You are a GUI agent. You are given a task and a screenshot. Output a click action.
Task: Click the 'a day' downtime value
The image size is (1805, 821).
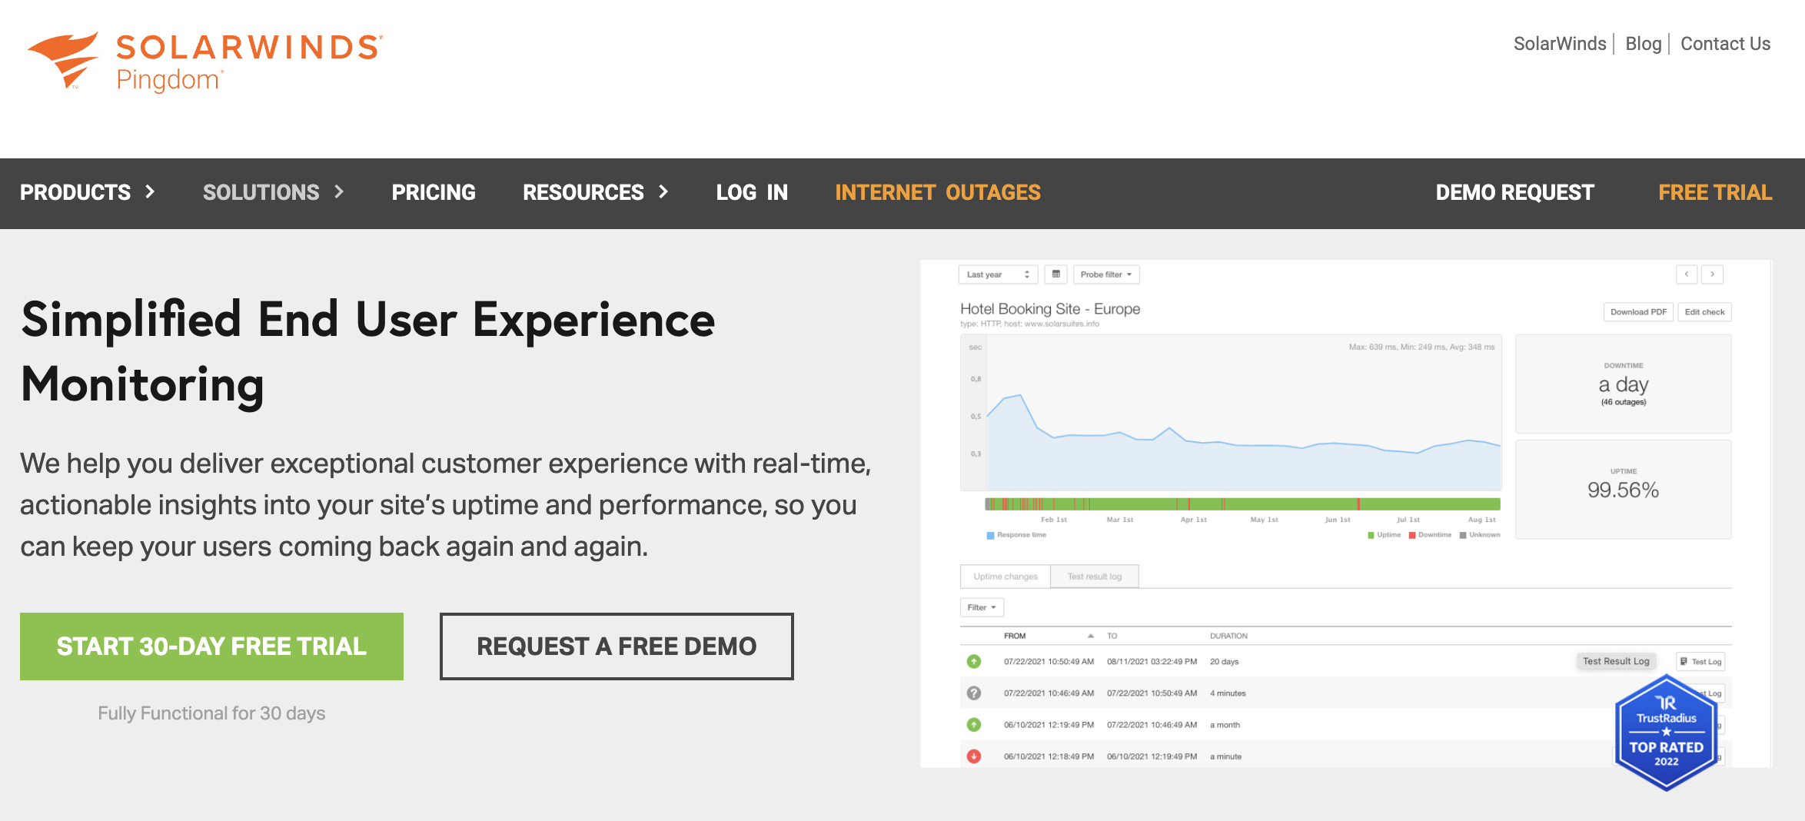(1623, 384)
